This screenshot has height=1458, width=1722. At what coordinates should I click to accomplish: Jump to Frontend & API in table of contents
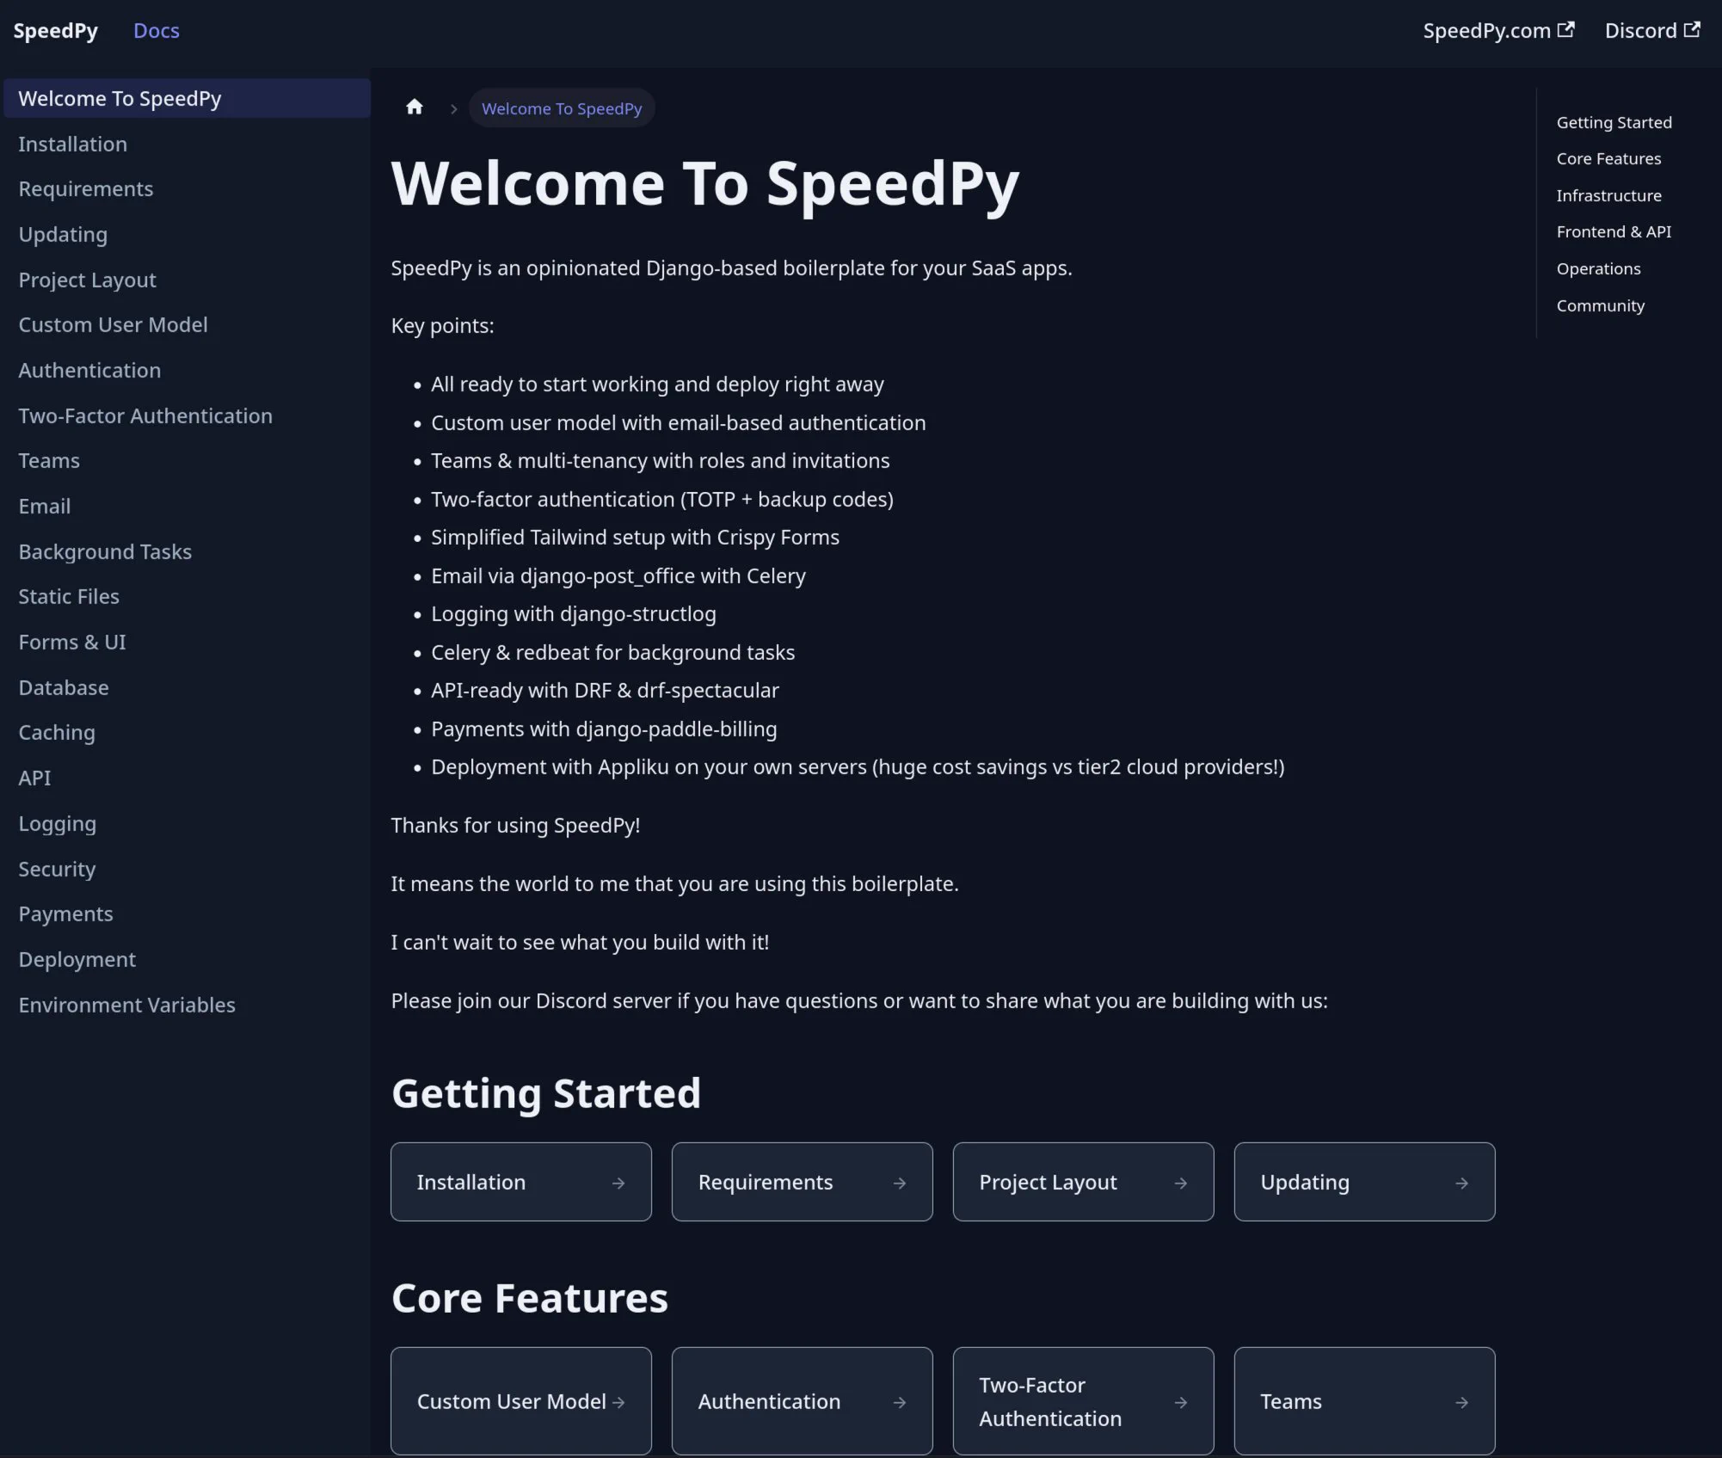coord(1614,231)
